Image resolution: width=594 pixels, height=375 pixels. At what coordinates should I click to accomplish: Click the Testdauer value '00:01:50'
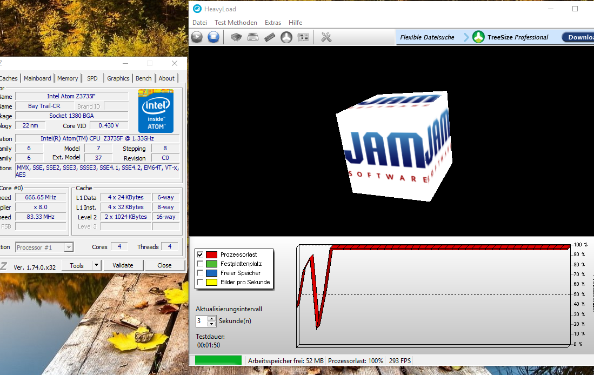pos(208,345)
